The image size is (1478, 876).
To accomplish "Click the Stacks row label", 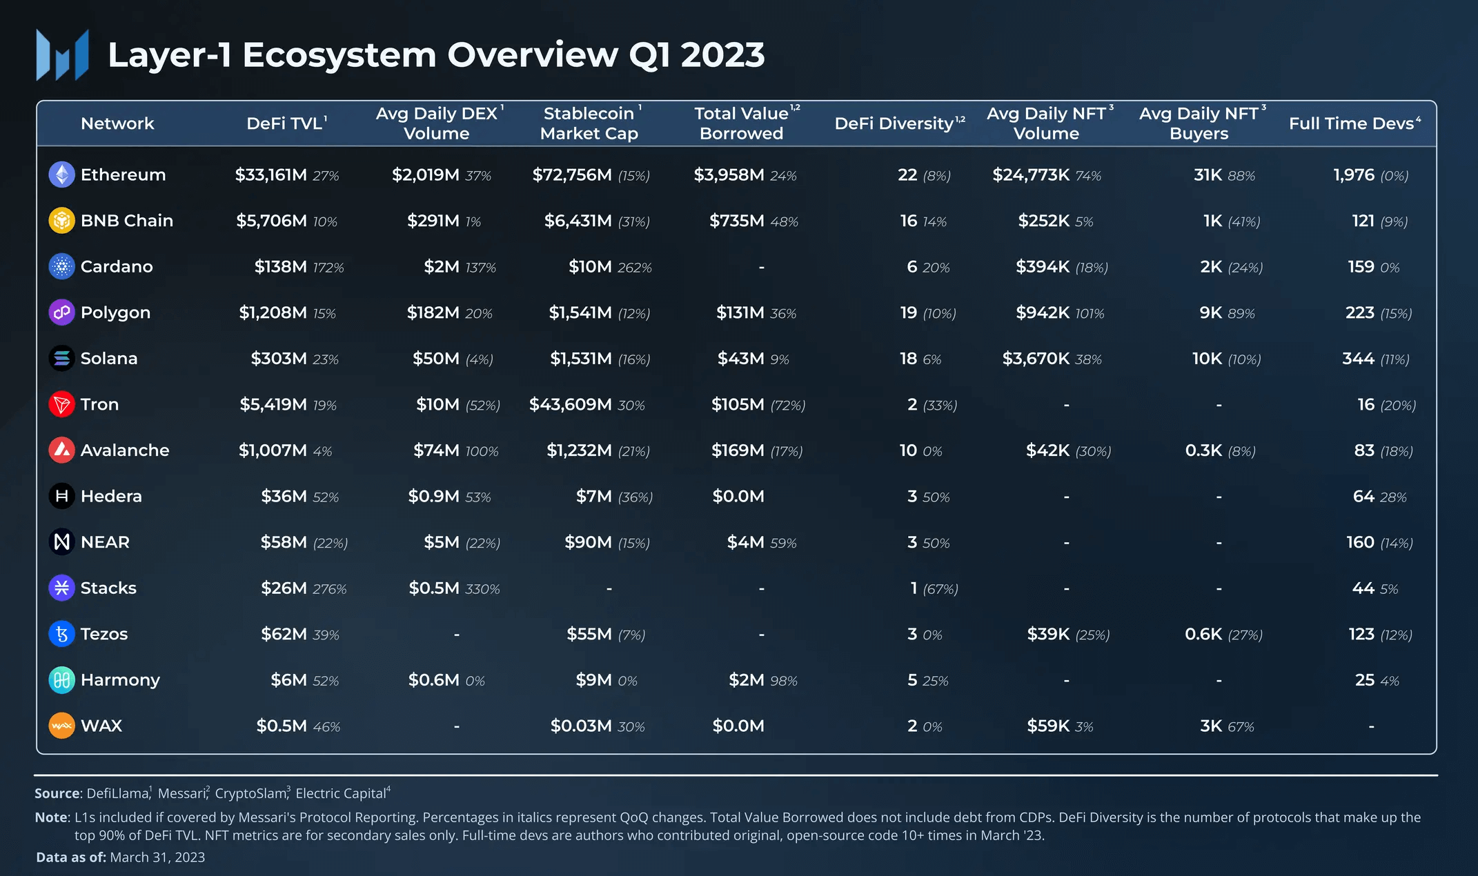I will click(108, 588).
